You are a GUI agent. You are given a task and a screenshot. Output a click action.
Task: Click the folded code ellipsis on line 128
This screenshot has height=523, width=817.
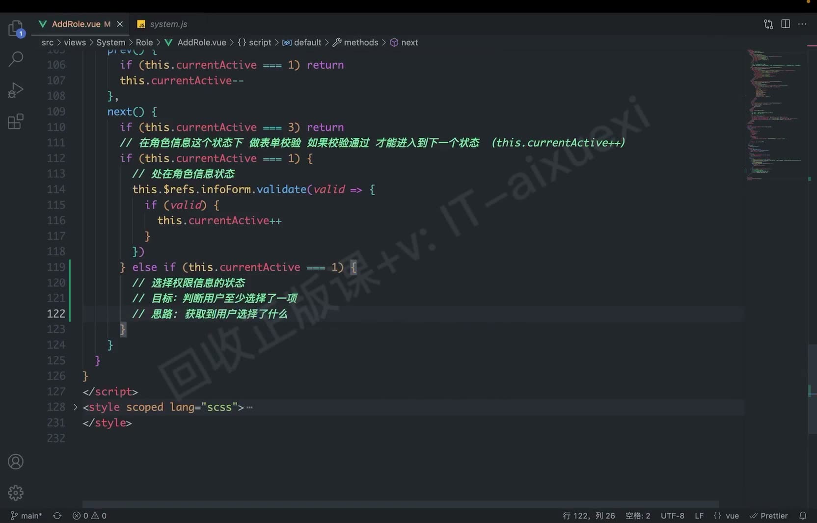tap(249, 407)
